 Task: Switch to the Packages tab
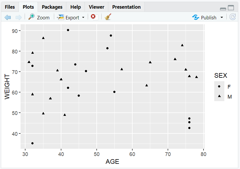(x=52, y=7)
